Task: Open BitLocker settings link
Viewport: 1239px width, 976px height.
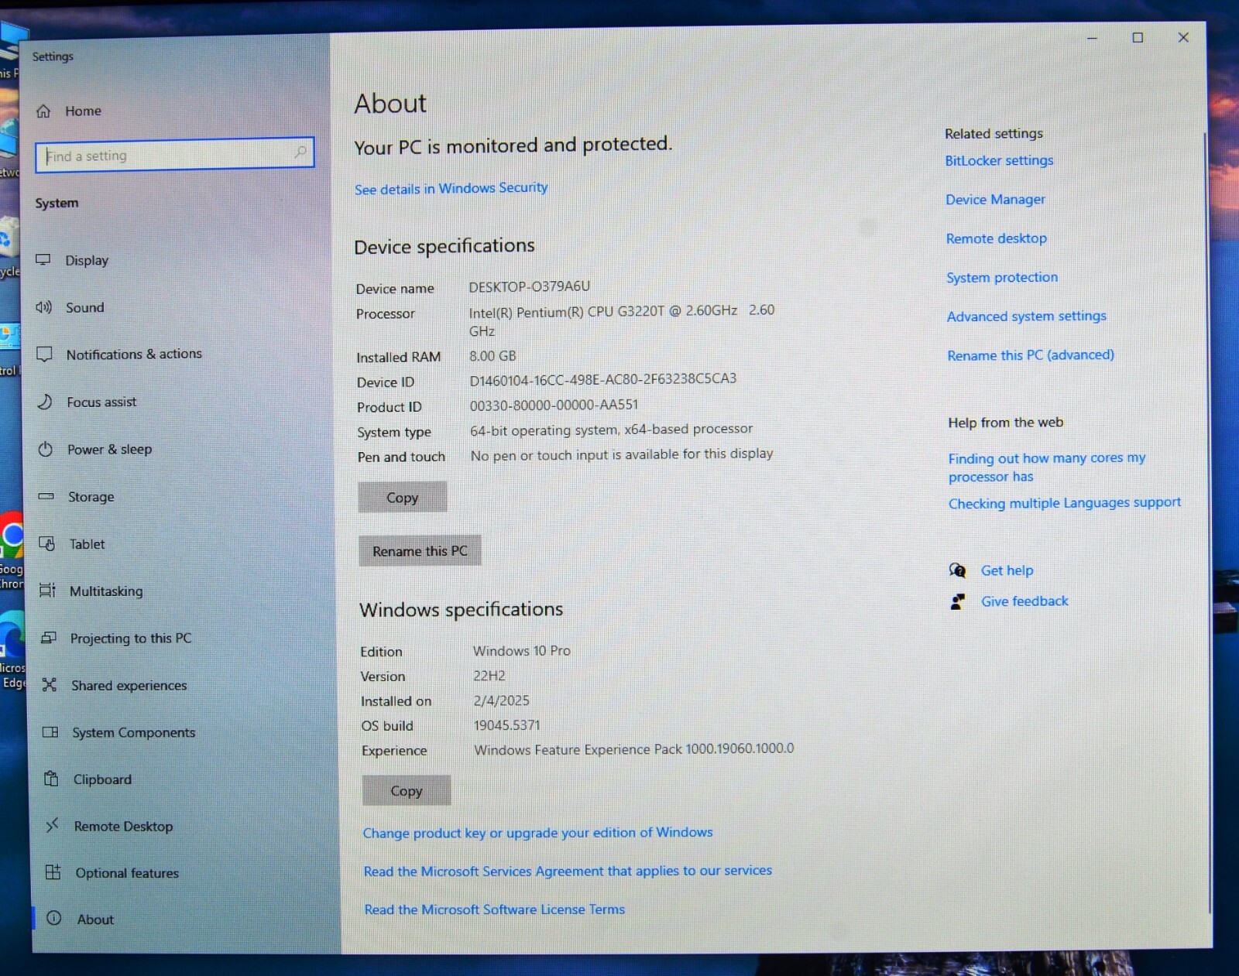Action: click(x=999, y=160)
